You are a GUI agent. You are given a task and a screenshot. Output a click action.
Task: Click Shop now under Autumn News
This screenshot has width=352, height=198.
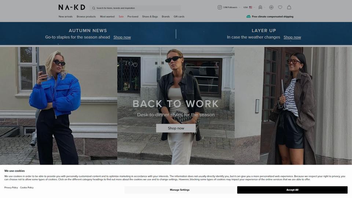coord(122,37)
